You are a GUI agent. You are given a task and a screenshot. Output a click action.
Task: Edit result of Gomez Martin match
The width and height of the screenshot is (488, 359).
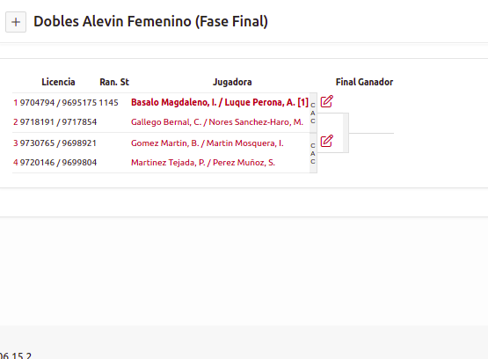pos(327,141)
